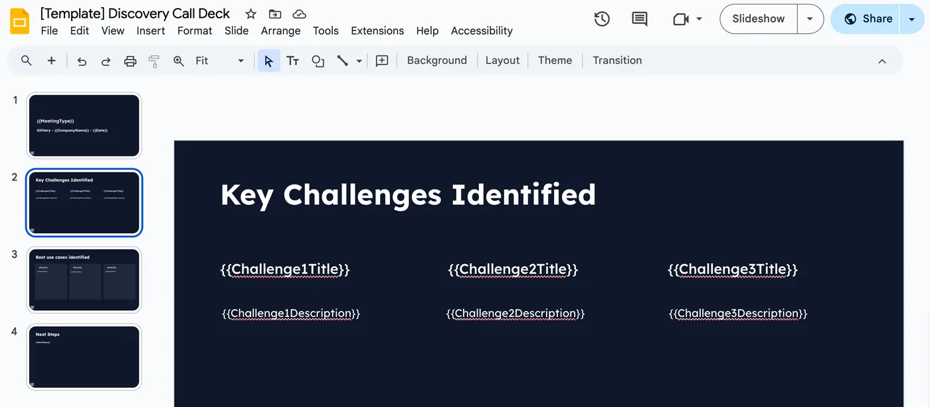
Task: Click the paint format roller icon
Action: [x=154, y=61]
